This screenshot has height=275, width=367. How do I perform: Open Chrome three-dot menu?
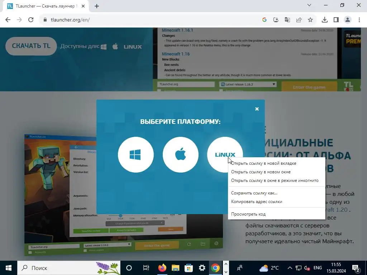coord(359,20)
